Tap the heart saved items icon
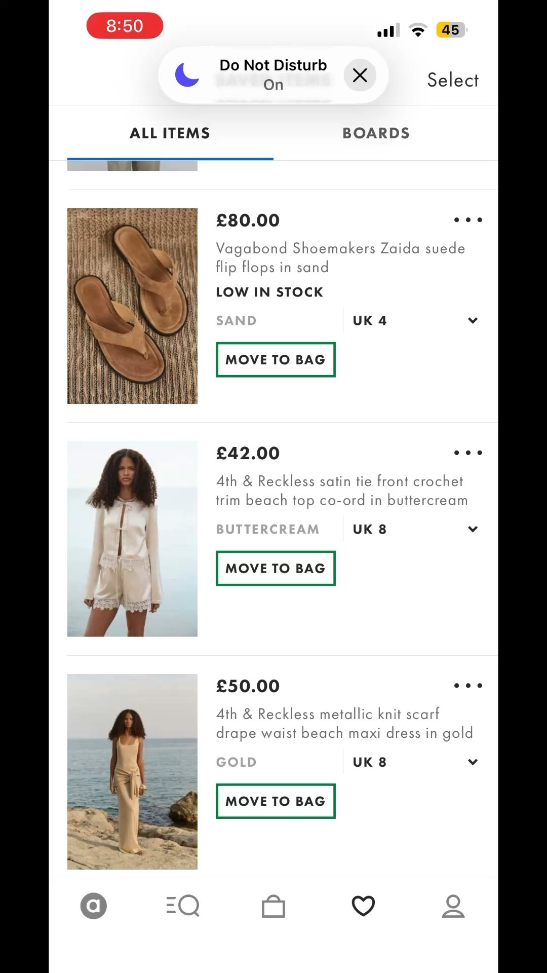Viewport: 547px width, 973px height. [x=363, y=906]
